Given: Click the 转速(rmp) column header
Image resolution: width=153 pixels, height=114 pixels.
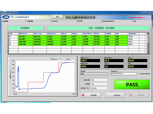Looking at the screenshot, I should (x=40, y=34).
